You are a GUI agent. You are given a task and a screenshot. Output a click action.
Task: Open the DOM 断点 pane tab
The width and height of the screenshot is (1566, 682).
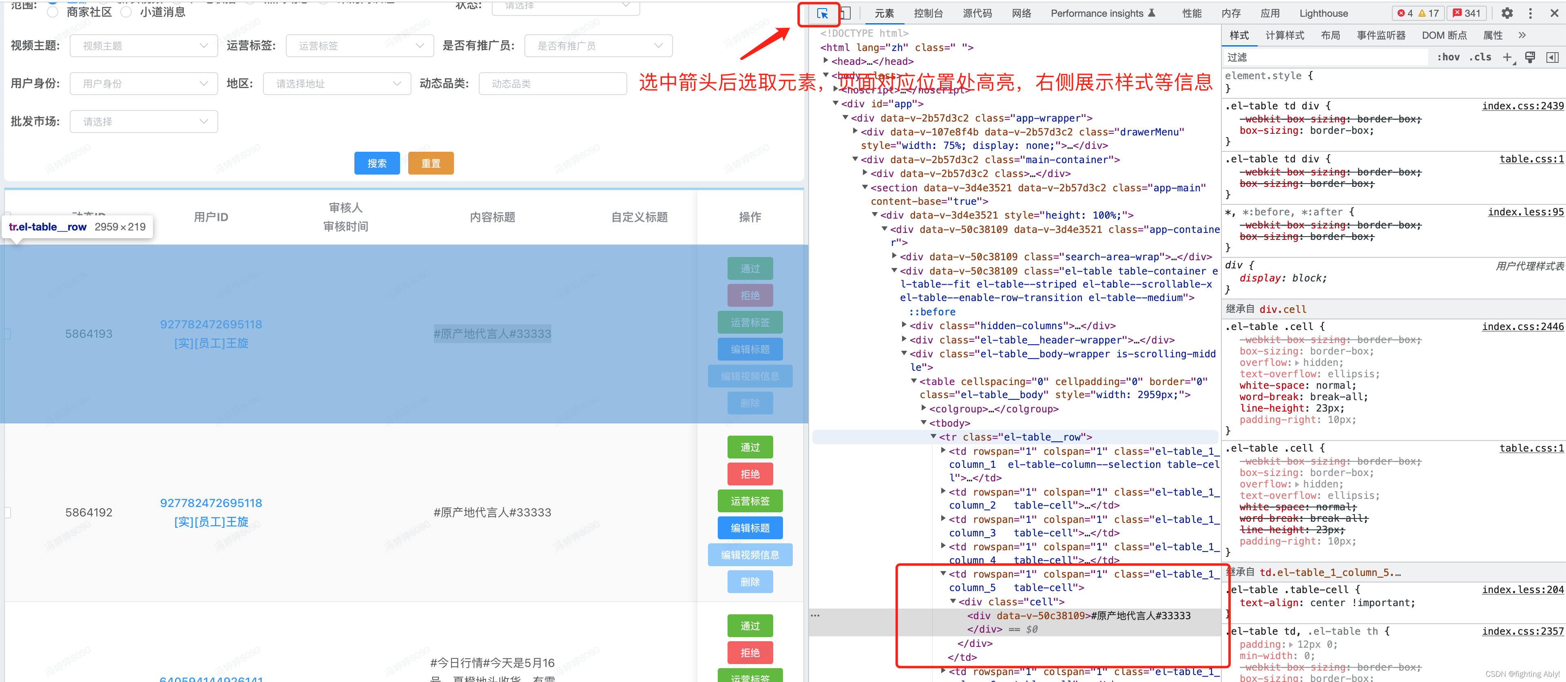pos(1444,35)
